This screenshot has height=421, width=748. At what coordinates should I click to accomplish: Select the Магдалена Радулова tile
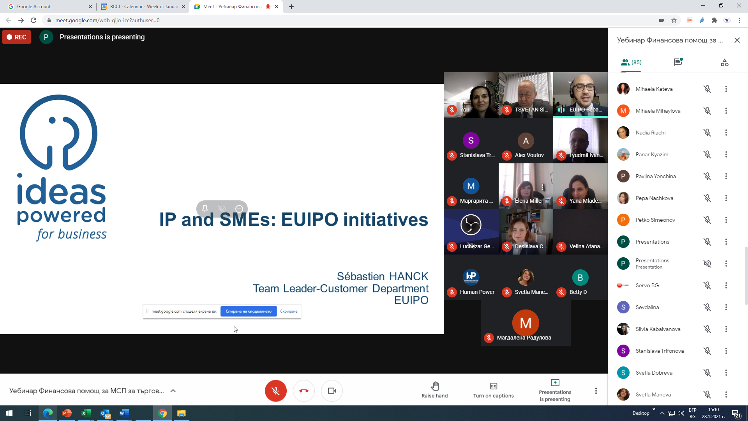point(526,323)
